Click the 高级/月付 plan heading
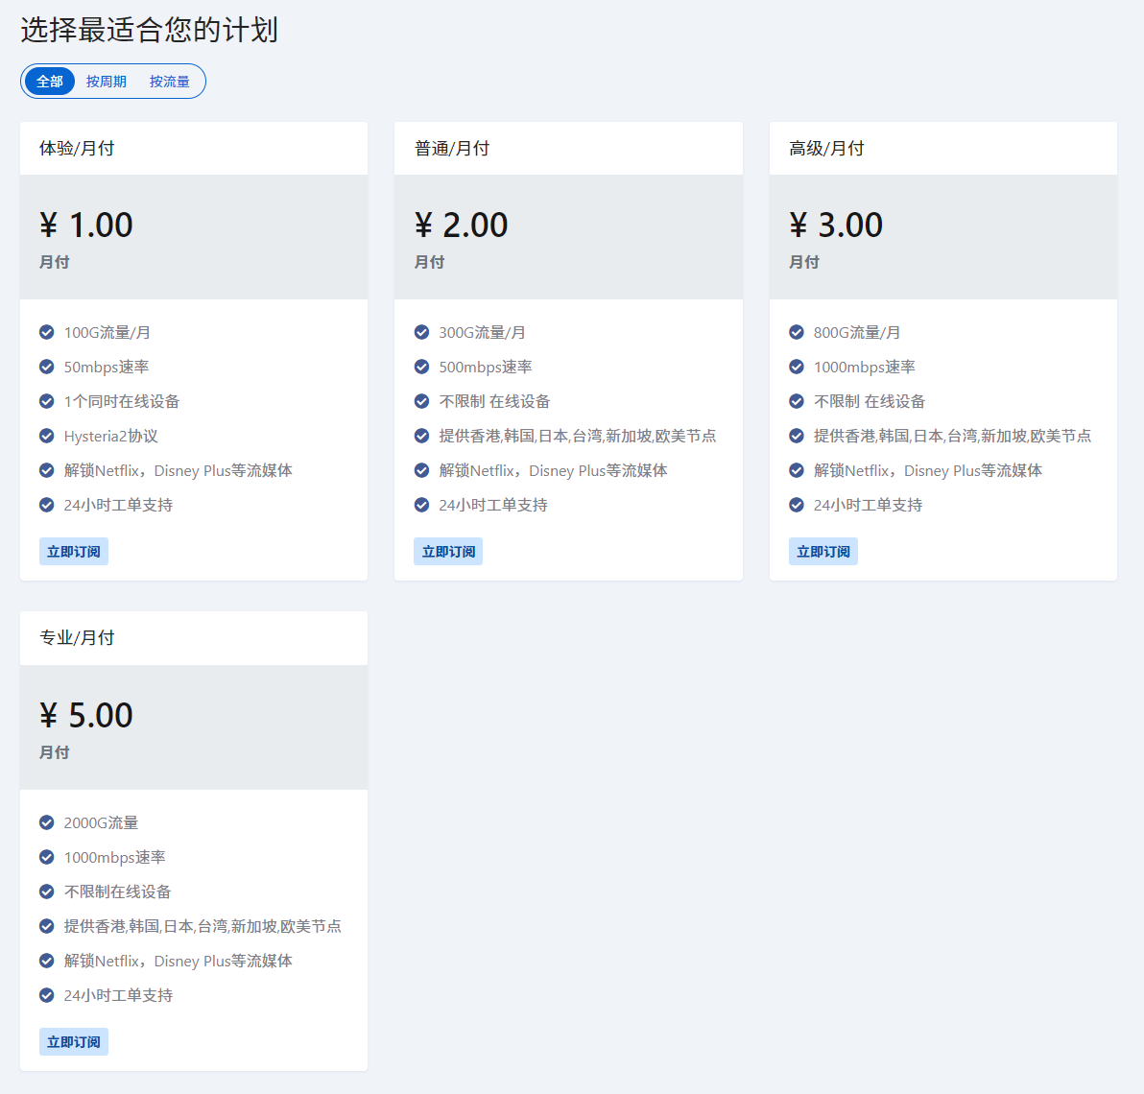 click(826, 149)
